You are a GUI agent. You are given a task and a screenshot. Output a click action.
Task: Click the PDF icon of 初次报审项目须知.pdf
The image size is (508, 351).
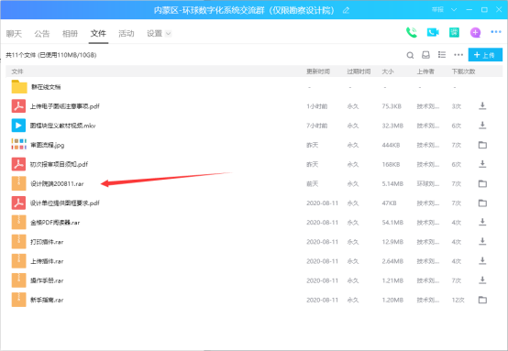pos(18,164)
